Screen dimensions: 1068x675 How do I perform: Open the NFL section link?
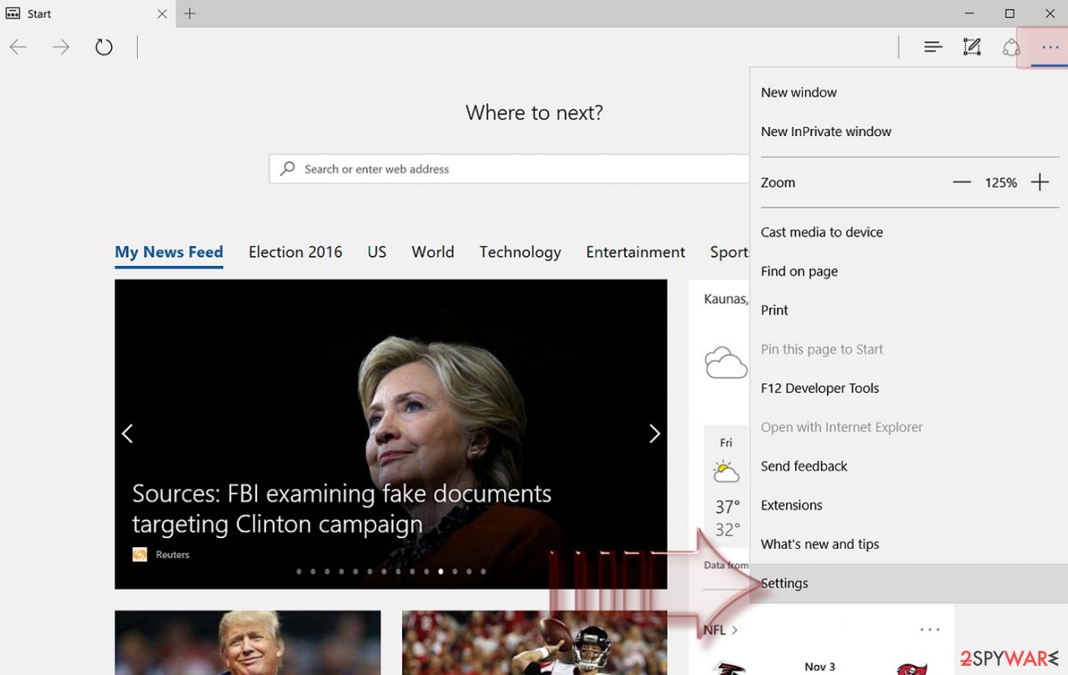click(x=720, y=630)
